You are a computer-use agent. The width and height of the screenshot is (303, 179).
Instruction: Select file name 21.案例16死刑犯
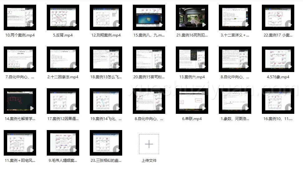point(192,35)
